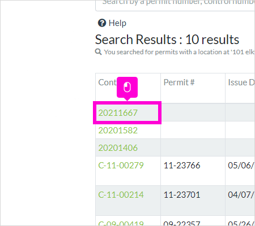The height and width of the screenshot is (226, 255).
Task: Open control number 20201582
Action: [118, 131]
